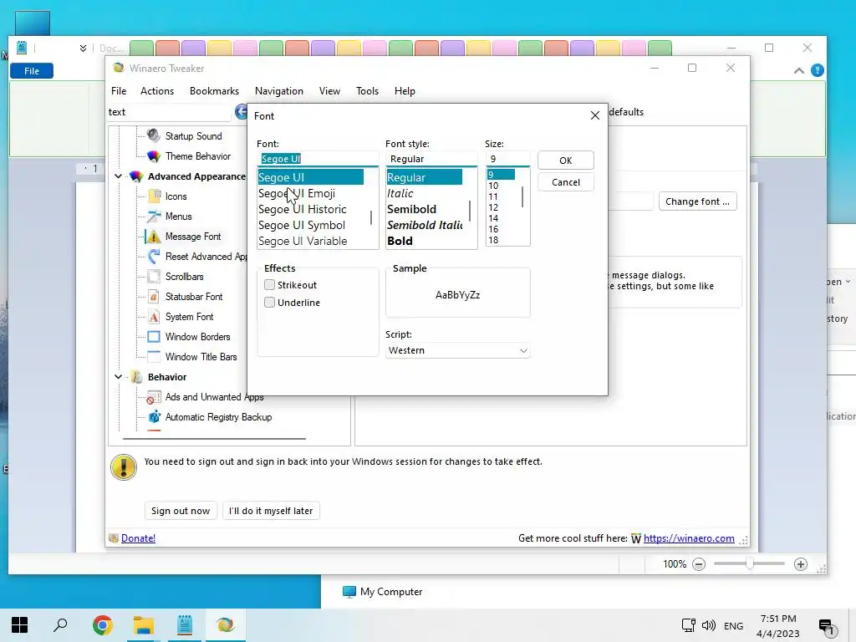Collapse the Behavior tree node

pyautogui.click(x=118, y=377)
